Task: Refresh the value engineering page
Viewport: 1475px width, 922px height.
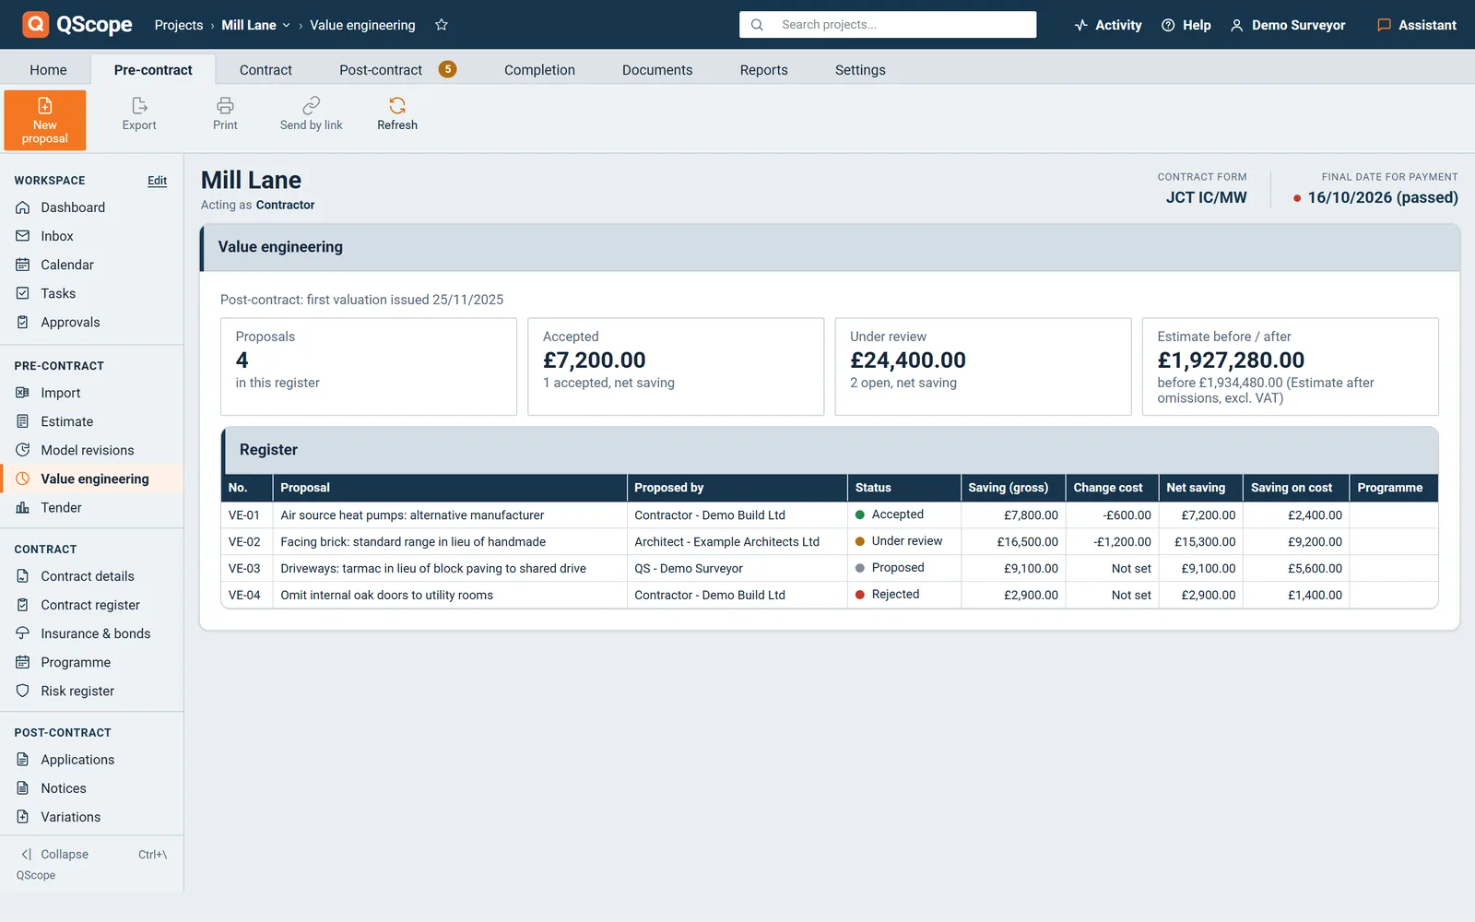Action: pyautogui.click(x=397, y=115)
